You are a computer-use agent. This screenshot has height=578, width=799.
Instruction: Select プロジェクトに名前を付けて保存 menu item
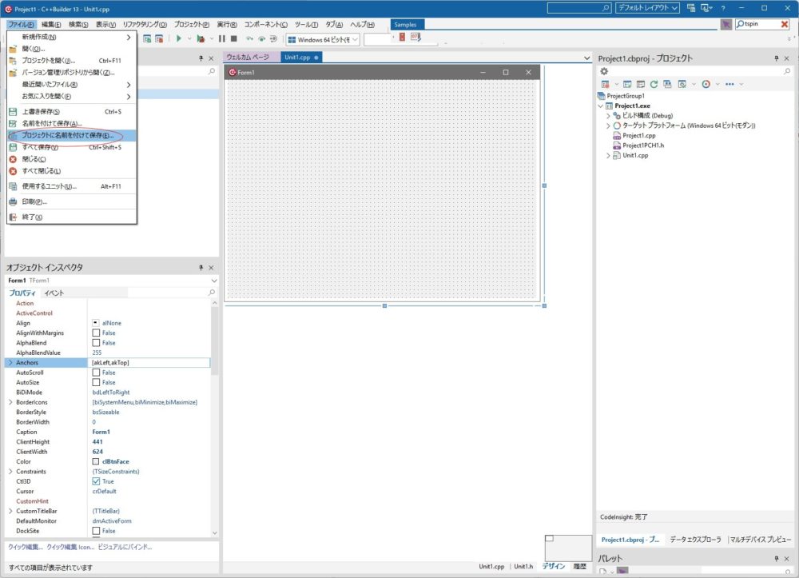coord(67,135)
